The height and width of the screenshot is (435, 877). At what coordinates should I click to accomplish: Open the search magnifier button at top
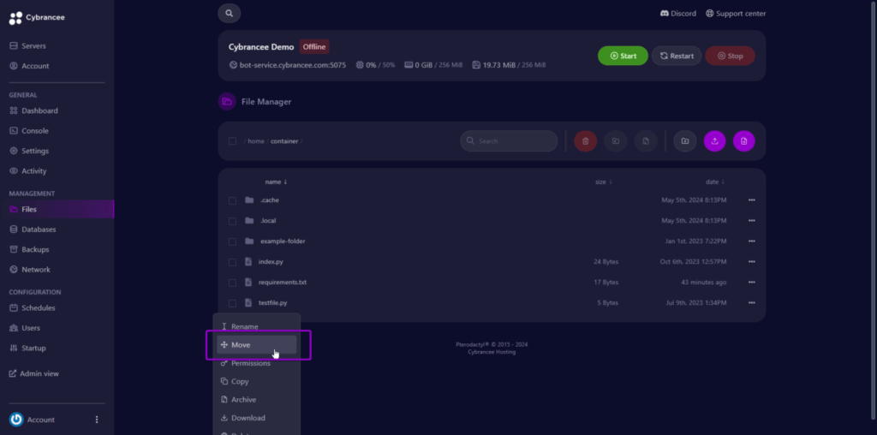pyautogui.click(x=229, y=14)
